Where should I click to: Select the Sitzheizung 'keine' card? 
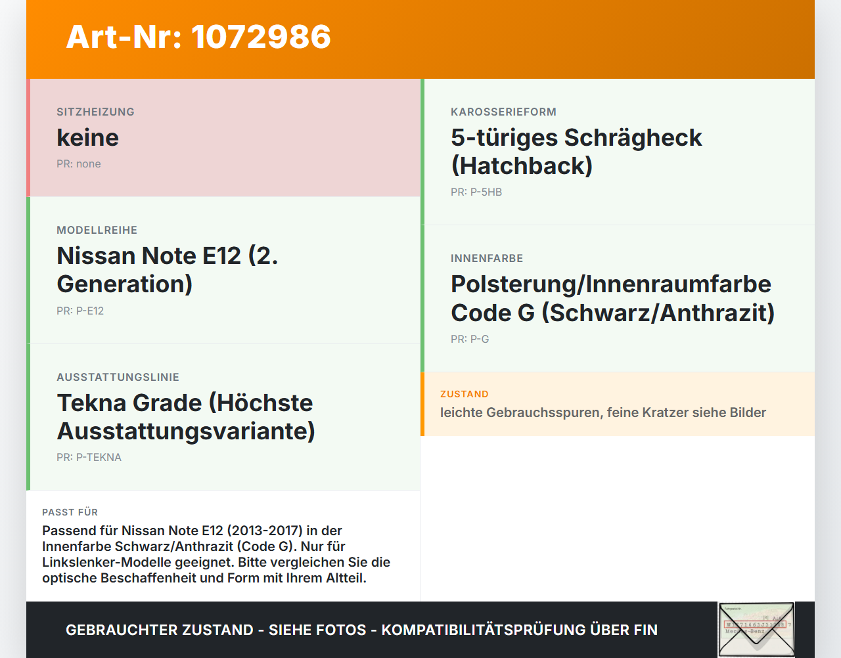coord(223,138)
